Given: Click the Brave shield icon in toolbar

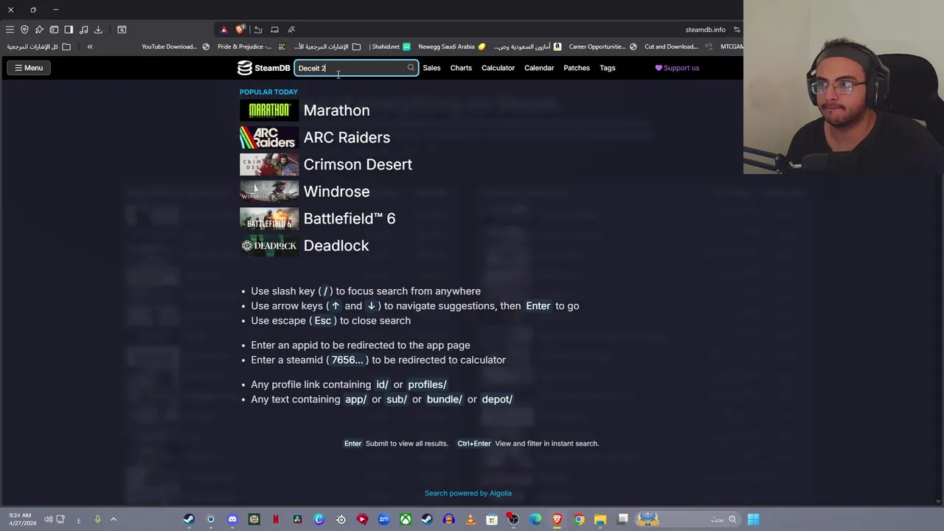Looking at the screenshot, I should [24, 29].
